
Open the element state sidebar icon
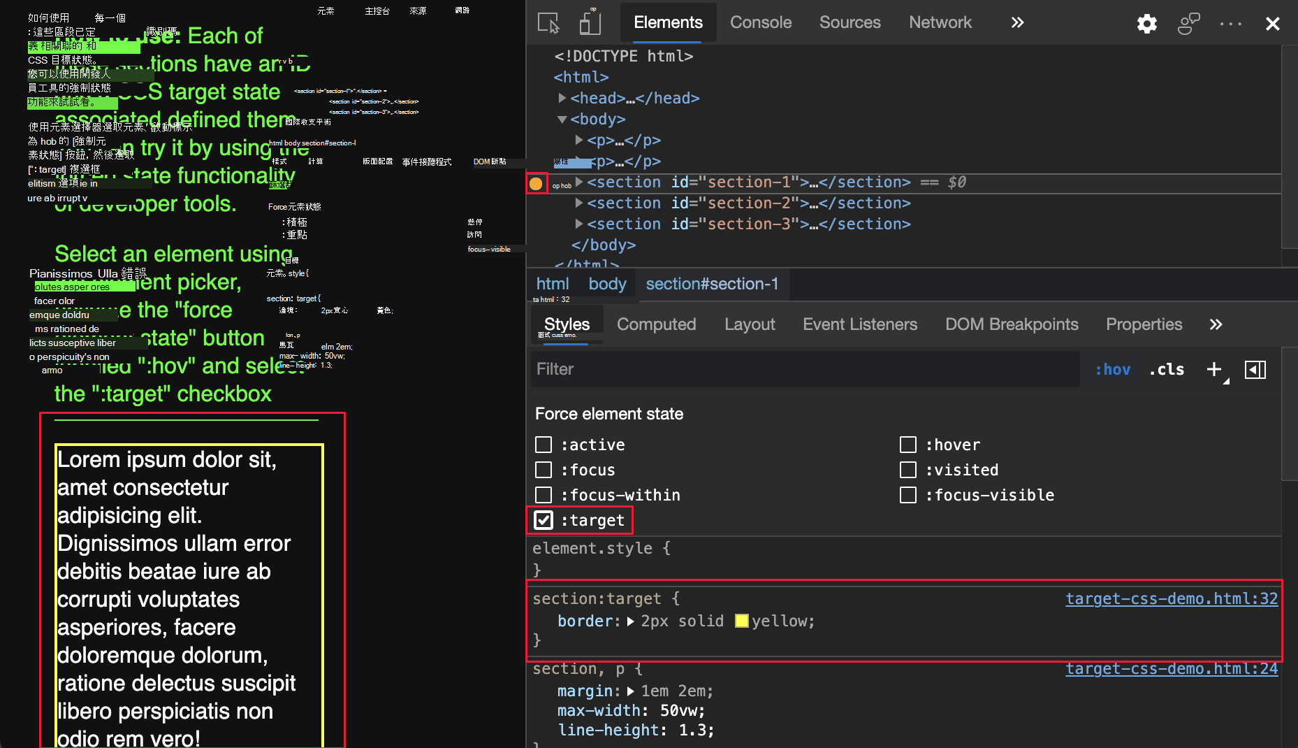tap(1255, 369)
